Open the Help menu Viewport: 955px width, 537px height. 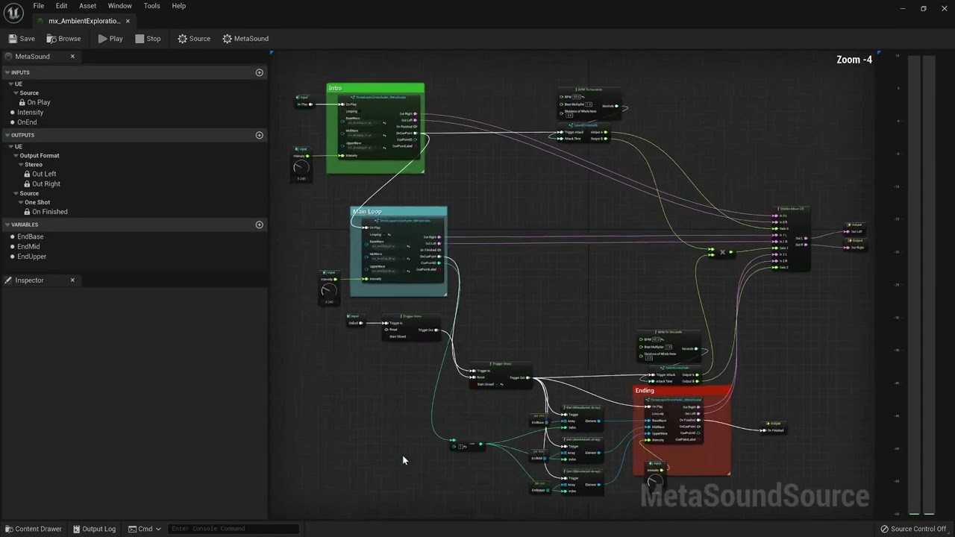[x=178, y=6]
